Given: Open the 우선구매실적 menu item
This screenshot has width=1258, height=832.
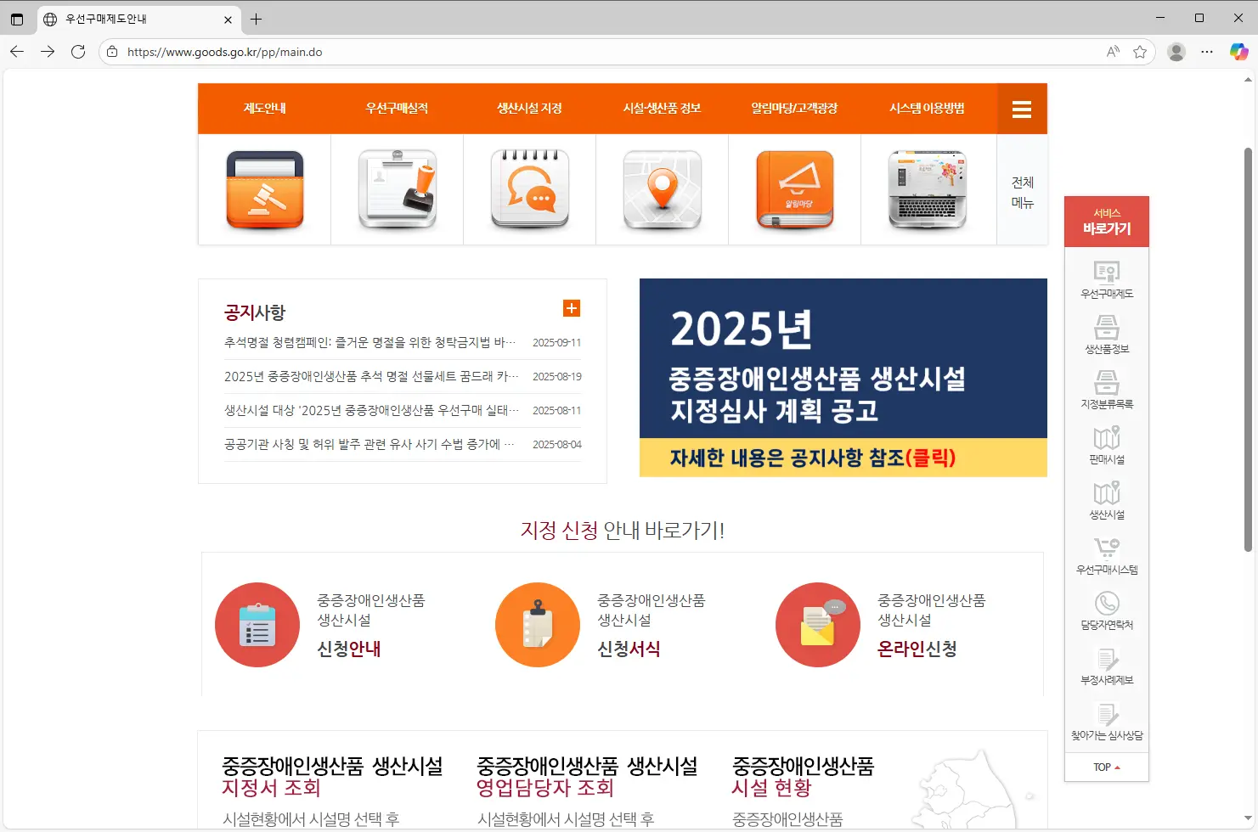Looking at the screenshot, I should 397,109.
